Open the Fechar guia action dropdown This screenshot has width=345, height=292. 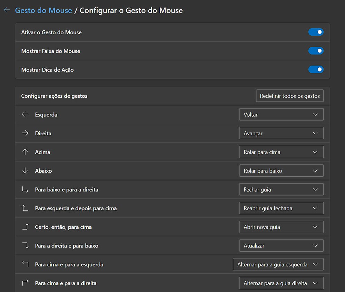[281, 189]
